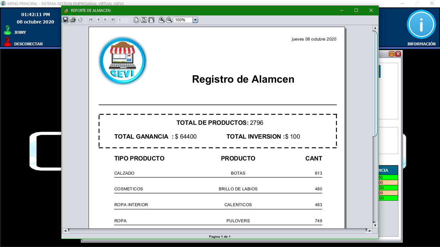Click the REPORTE DE ALMACEN window icon
Screen dimensions: 440x247
click(x=66, y=10)
